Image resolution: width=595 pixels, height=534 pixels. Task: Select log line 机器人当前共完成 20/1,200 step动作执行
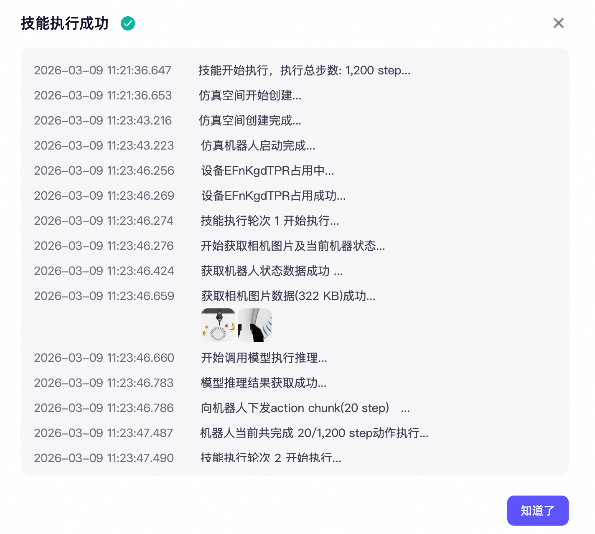click(x=314, y=433)
